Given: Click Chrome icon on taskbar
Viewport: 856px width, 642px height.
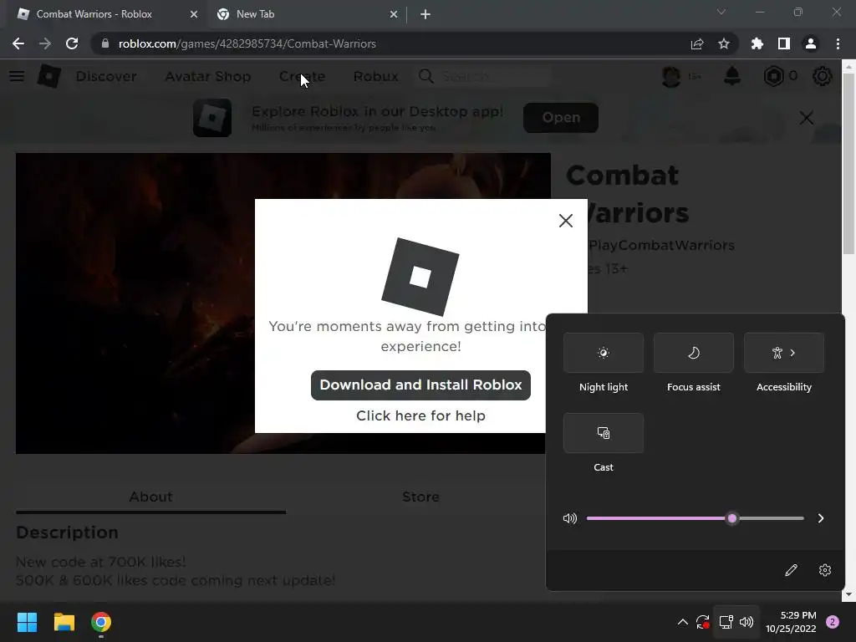Looking at the screenshot, I should click(x=101, y=622).
